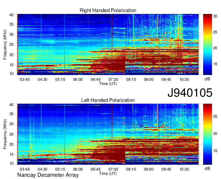Click the dB label under top color bar
This screenshot has height=179, width=221.
(x=207, y=79)
